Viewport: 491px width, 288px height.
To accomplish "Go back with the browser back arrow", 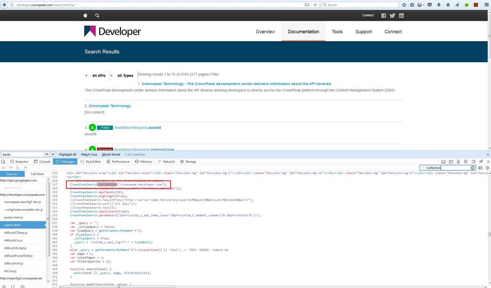I will [4, 5].
